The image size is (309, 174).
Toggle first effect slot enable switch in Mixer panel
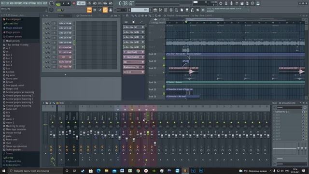(303, 112)
